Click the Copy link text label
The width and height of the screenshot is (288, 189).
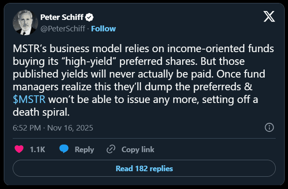tap(138, 149)
